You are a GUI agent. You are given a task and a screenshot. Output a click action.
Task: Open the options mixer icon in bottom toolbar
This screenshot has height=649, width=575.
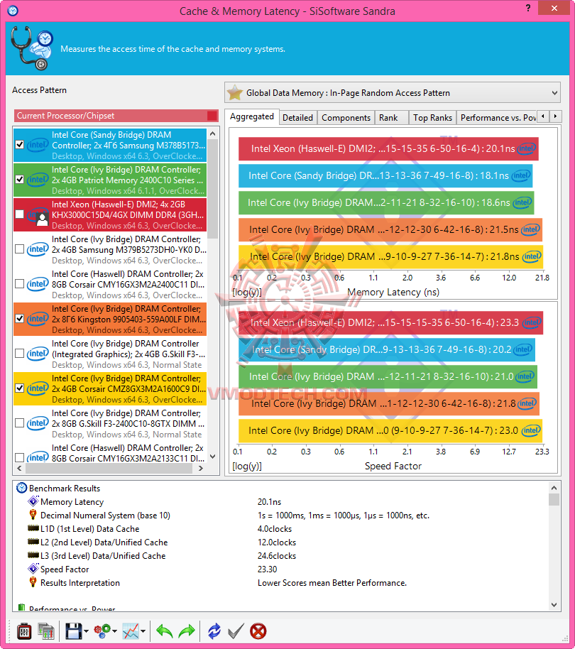coord(24,632)
